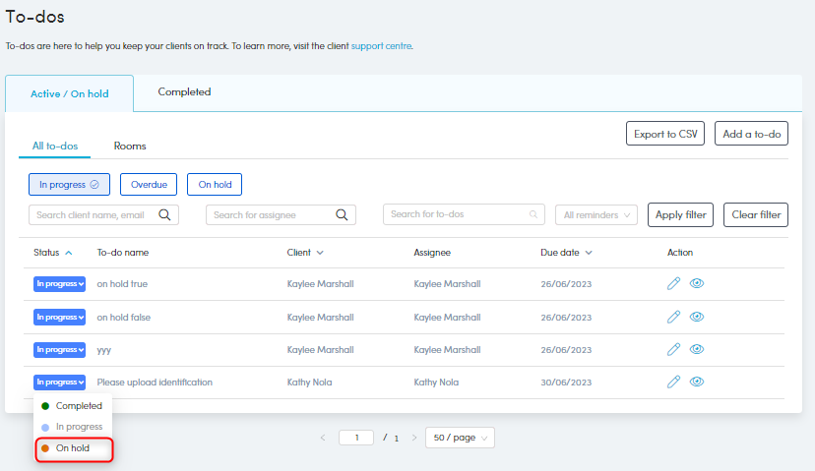The height and width of the screenshot is (471, 815).
Task: Switch to the Completed tab
Action: [x=184, y=92]
